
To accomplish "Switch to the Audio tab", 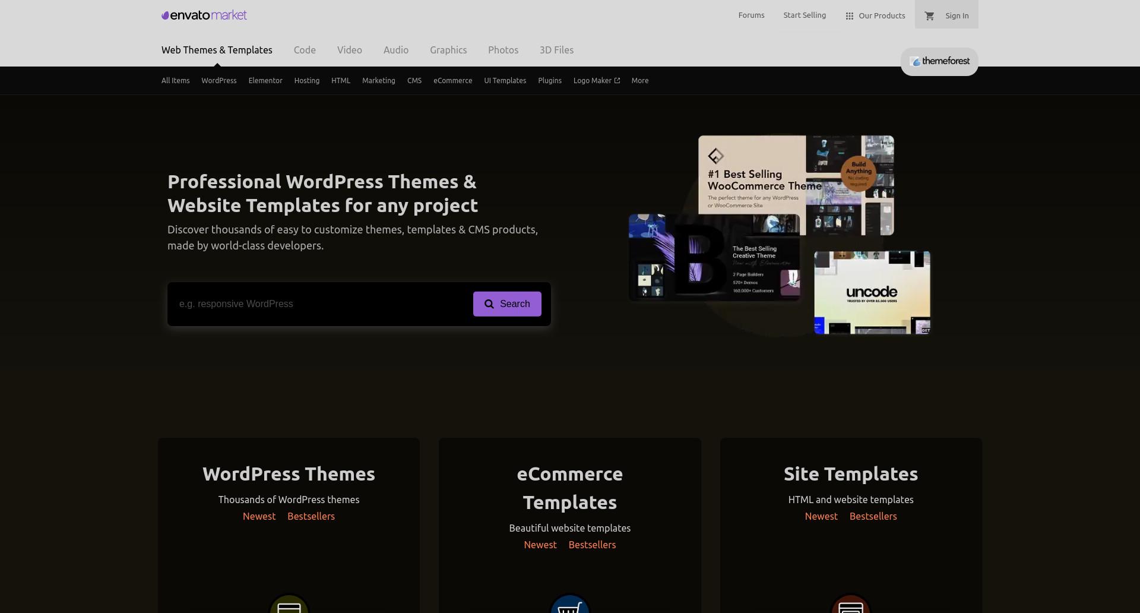I will tap(396, 50).
